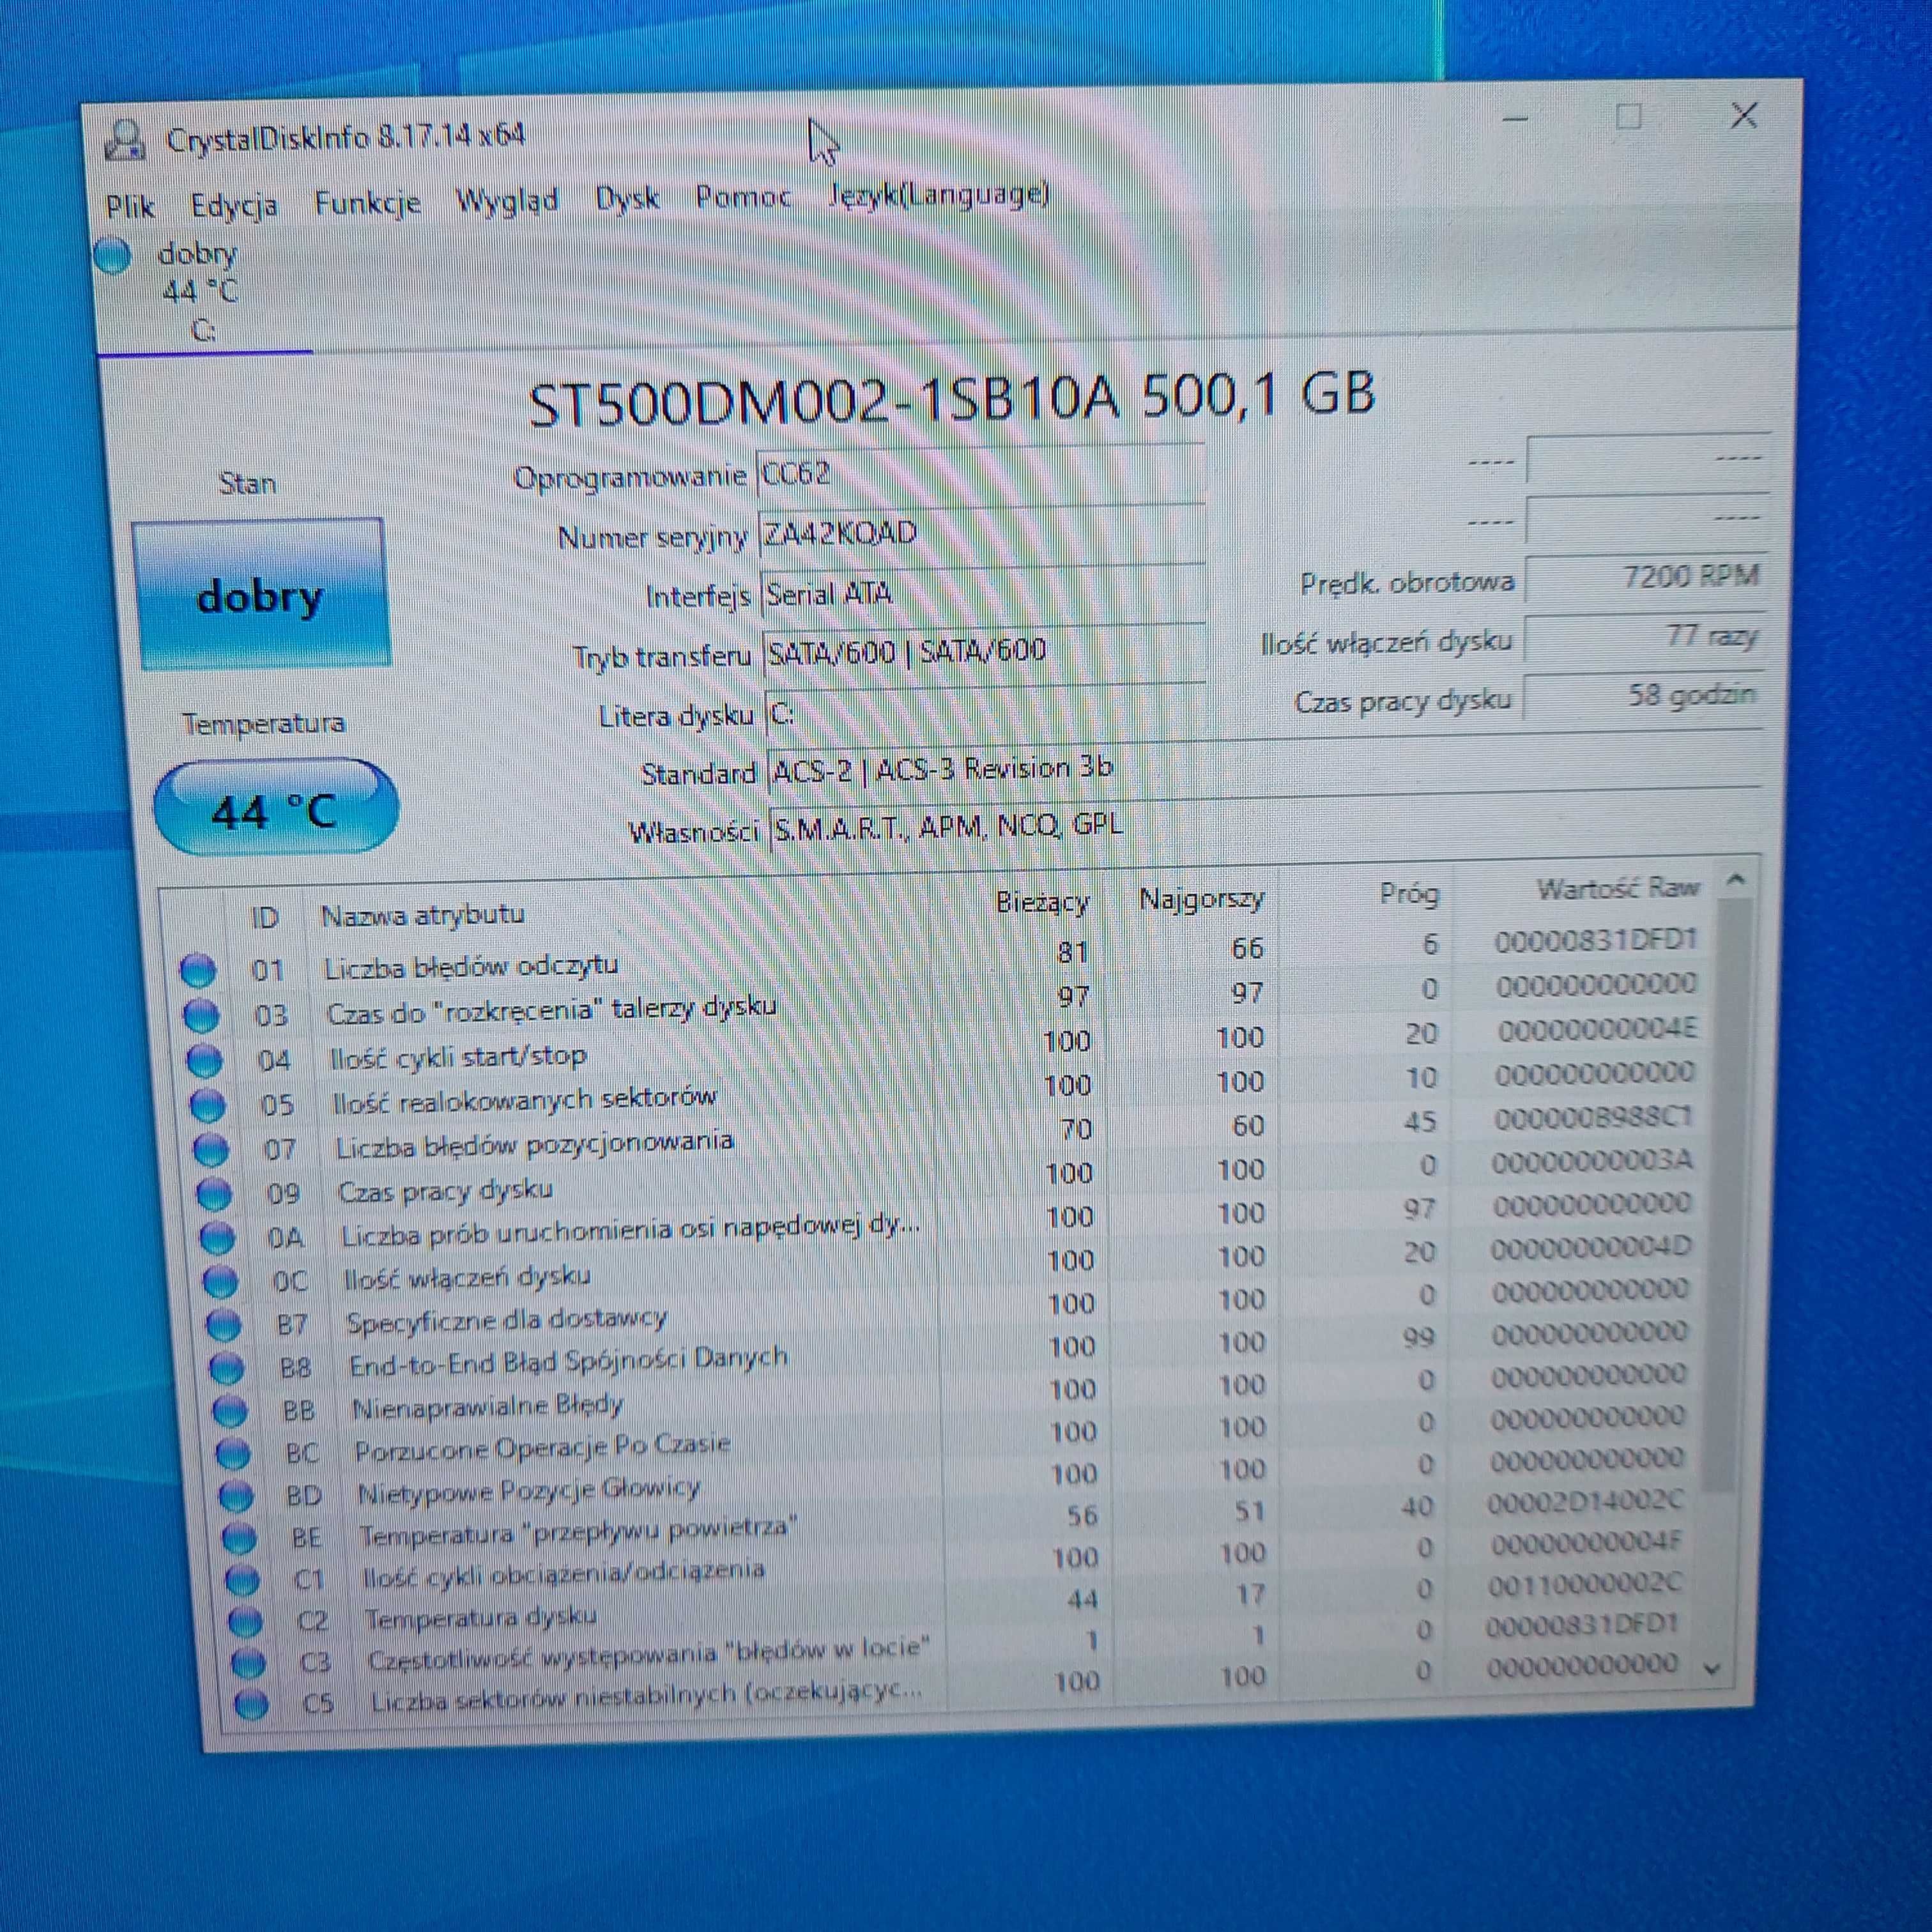1932x1932 pixels.
Task: Click the scroll up arrow of attribute list
Action: [x=1736, y=880]
